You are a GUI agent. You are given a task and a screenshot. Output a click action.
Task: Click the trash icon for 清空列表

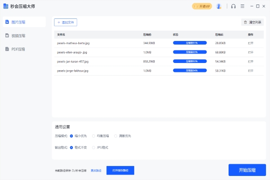click(245, 22)
